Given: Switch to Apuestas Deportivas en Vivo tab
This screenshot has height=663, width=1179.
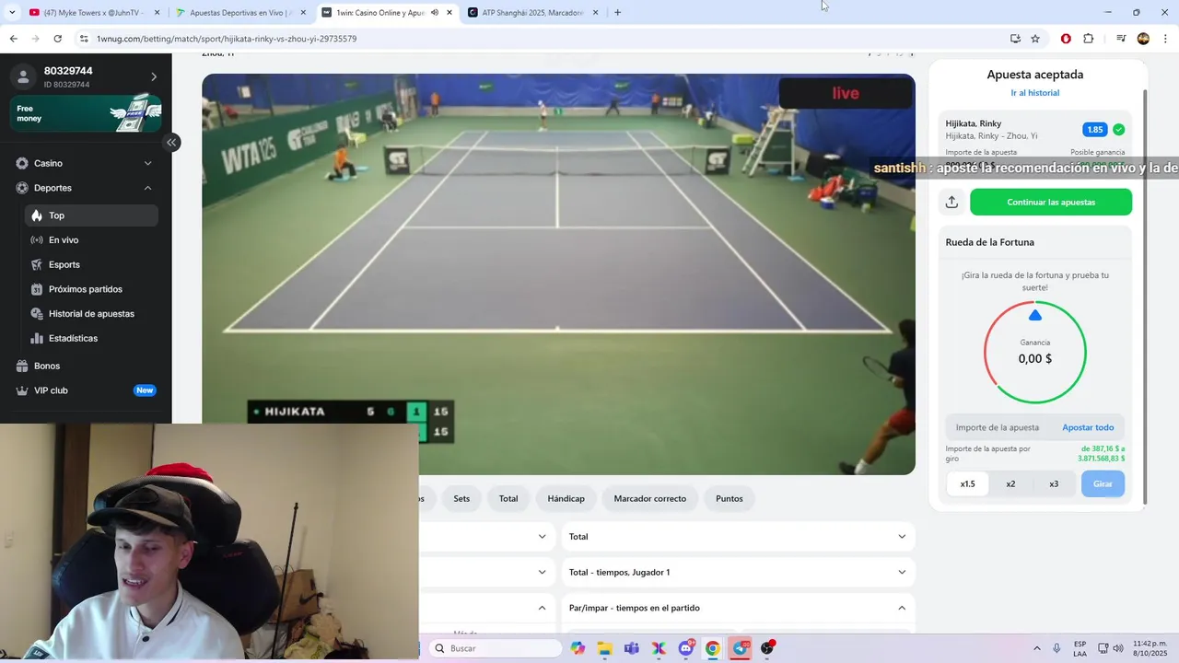Looking at the screenshot, I should tap(239, 13).
